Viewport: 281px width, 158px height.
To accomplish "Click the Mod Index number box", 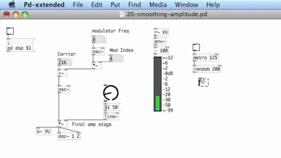I will pos(116,58).
